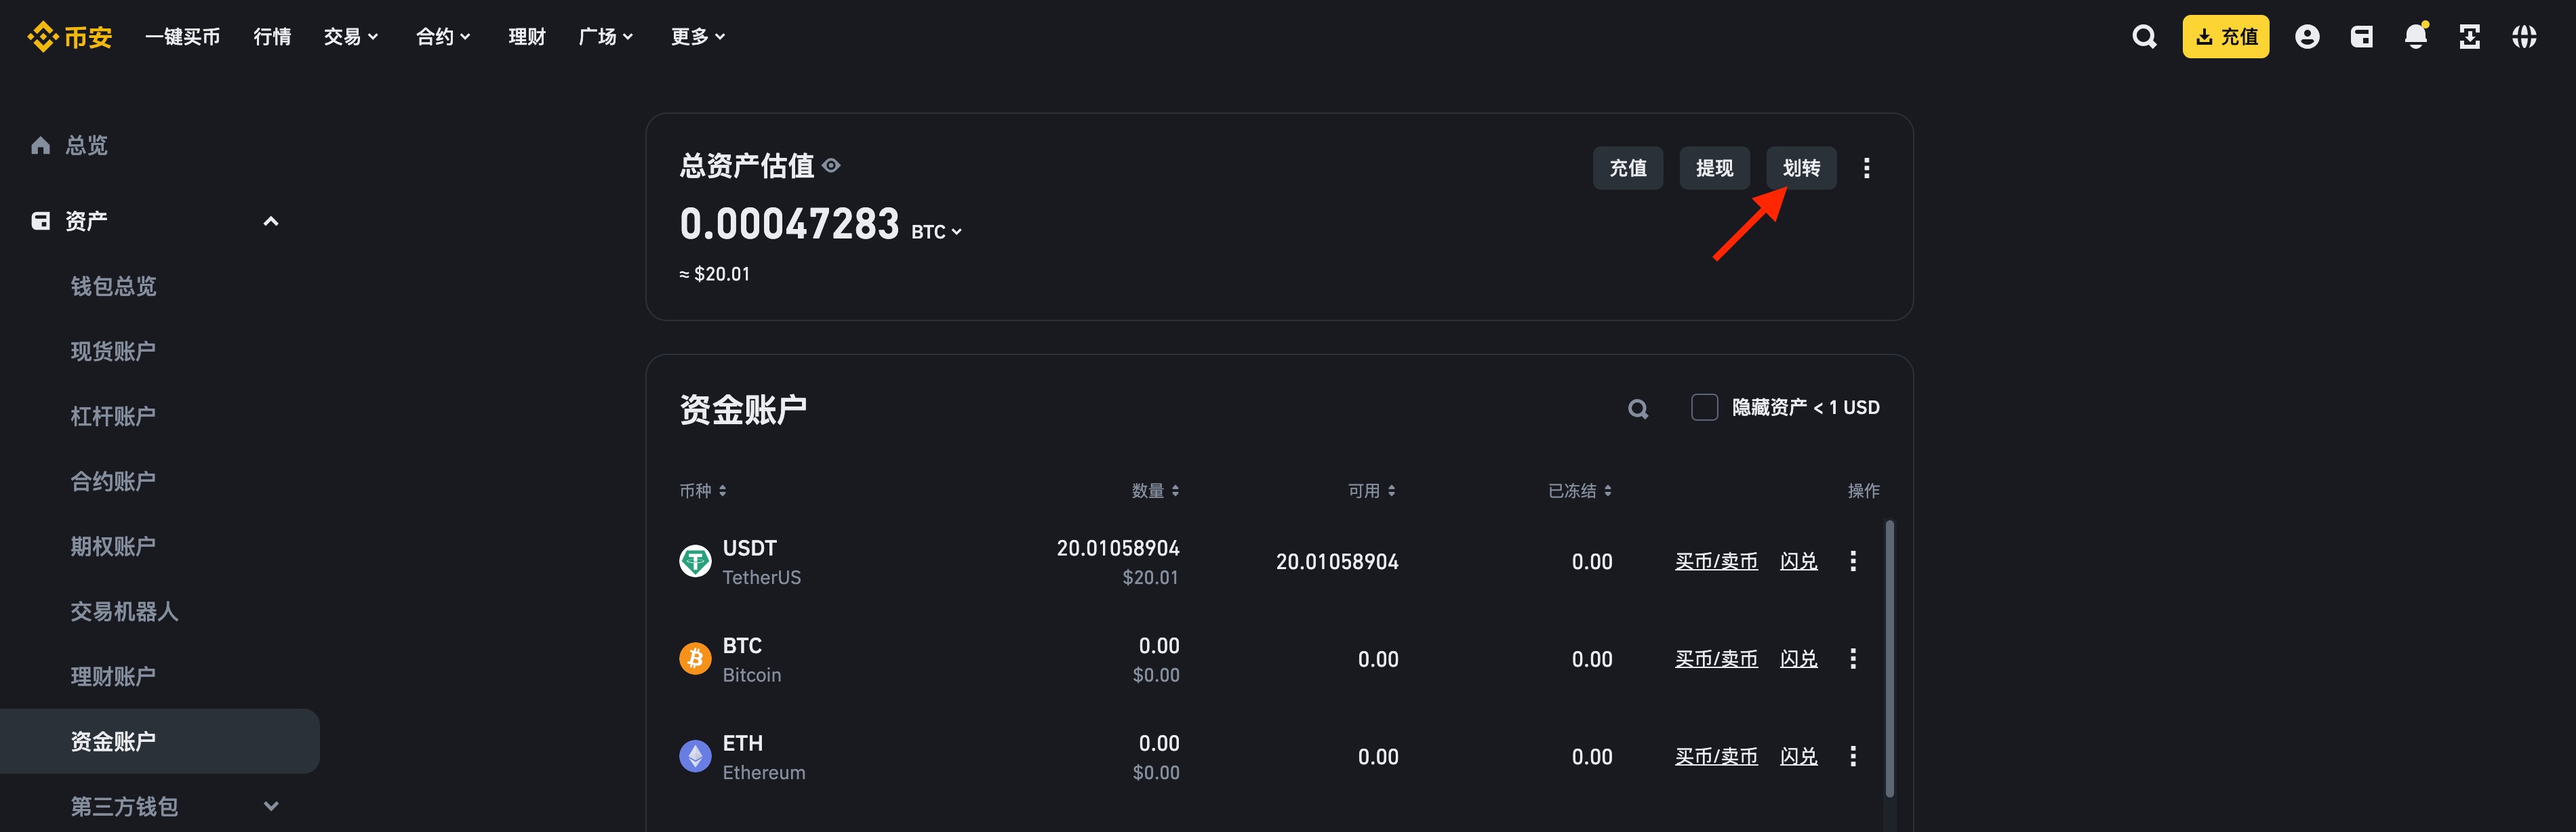Select 现货账户 in the sidebar
This screenshot has height=832, width=2576.
tap(113, 351)
